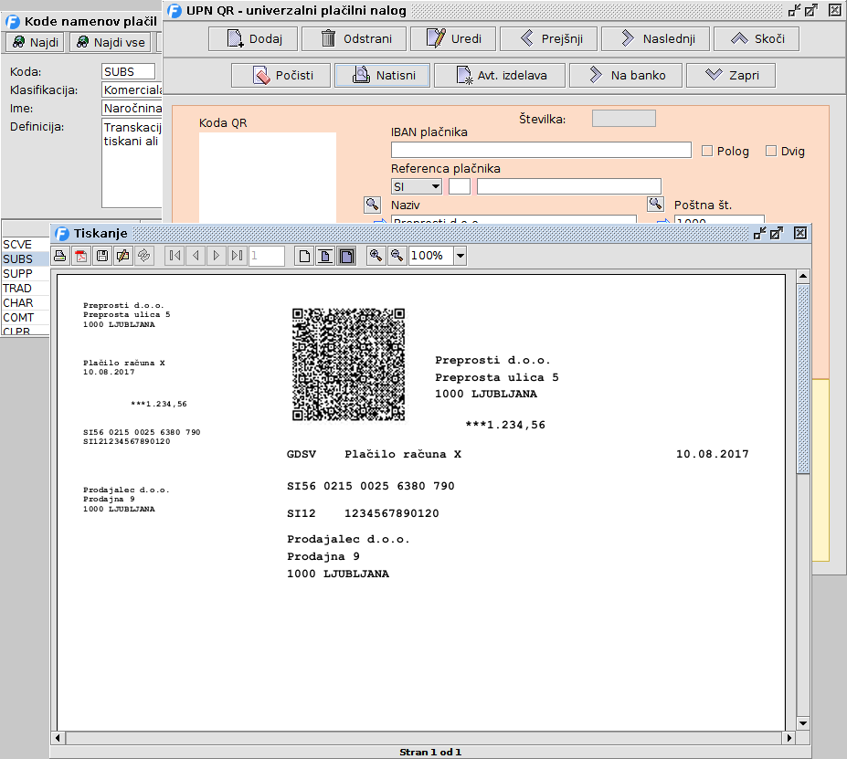Image resolution: width=847 pixels, height=759 pixels.
Task: Click the print icon in Tiskanje toolbar
Action: pos(60,256)
